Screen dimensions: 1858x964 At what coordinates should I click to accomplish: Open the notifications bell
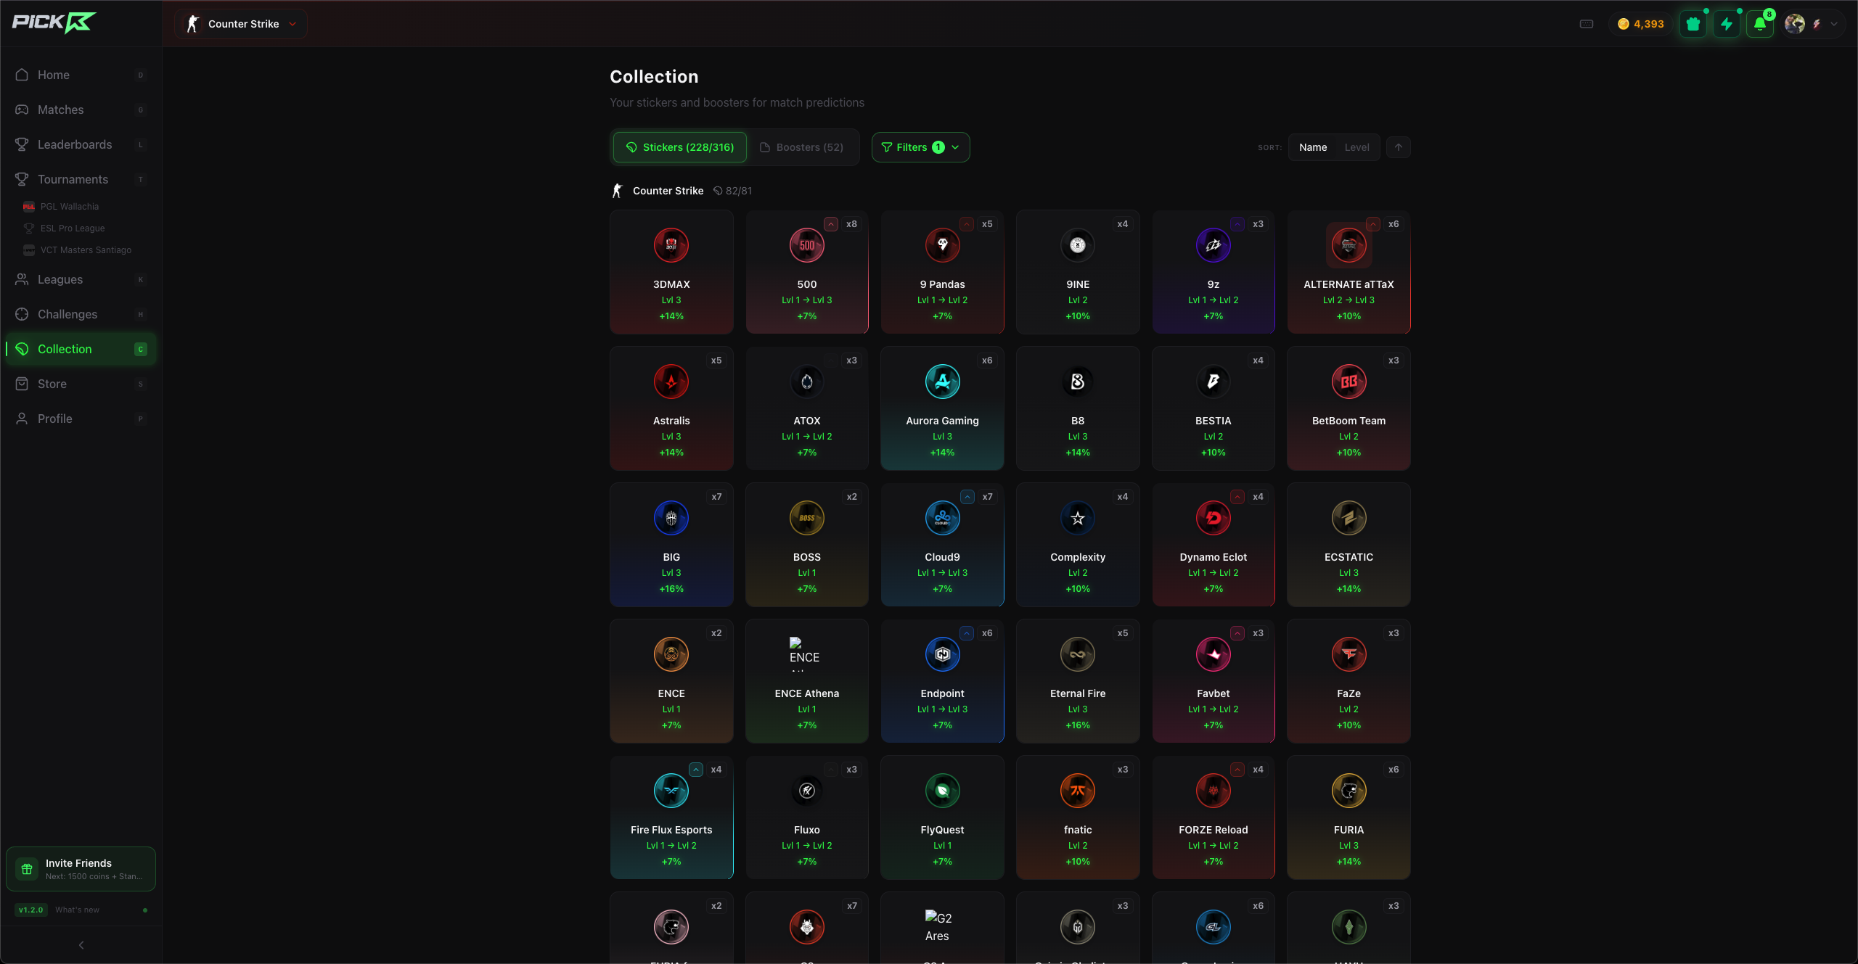1760,24
